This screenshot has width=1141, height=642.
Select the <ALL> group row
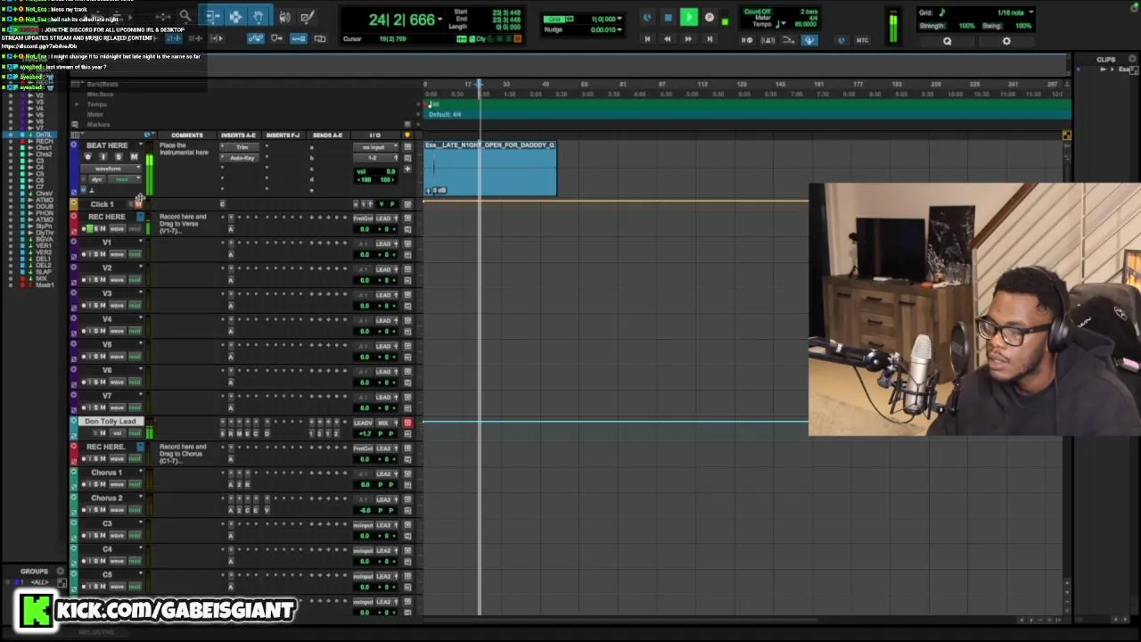(x=39, y=582)
